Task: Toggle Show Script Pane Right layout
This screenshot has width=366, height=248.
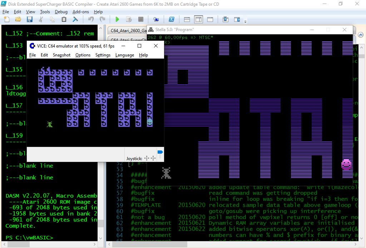Action: click(x=198, y=19)
